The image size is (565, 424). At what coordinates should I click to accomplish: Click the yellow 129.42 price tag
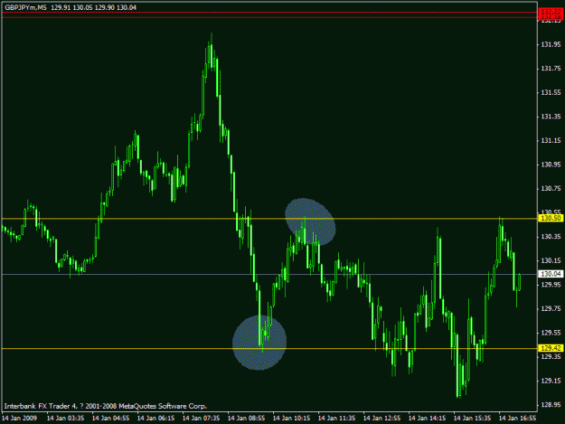(x=551, y=348)
